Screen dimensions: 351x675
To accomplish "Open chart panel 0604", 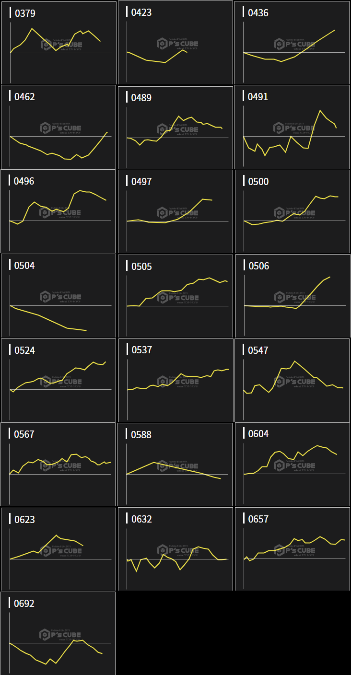I will coord(292,465).
